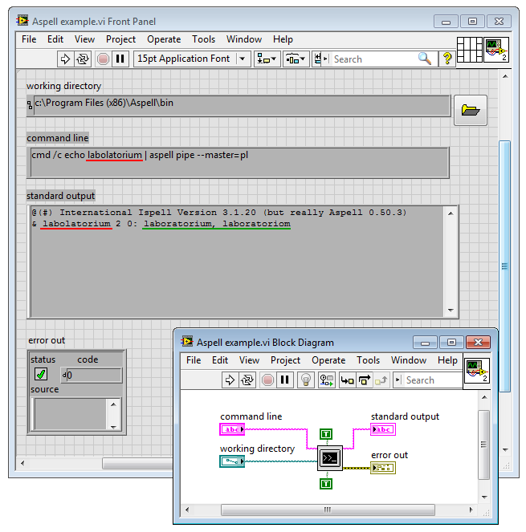This screenshot has height=532, width=526.
Task: Click Block Diagram horizontal scrollbar thumb
Action: pyautogui.click(x=328, y=510)
